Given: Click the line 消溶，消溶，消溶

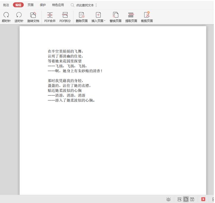Looking at the screenshot, I should tap(67, 95).
